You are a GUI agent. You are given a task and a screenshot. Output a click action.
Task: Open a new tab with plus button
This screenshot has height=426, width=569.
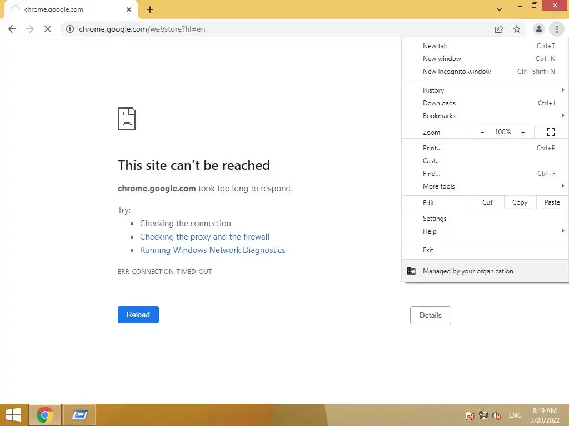(150, 9)
